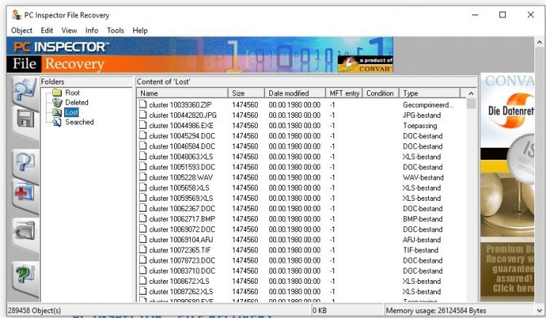This screenshot has height=318, width=546.
Task: Select file cluster 10039360.ZIP
Action: 182,105
